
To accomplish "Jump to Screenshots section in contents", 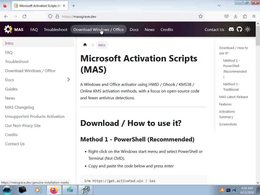I will [228, 124].
